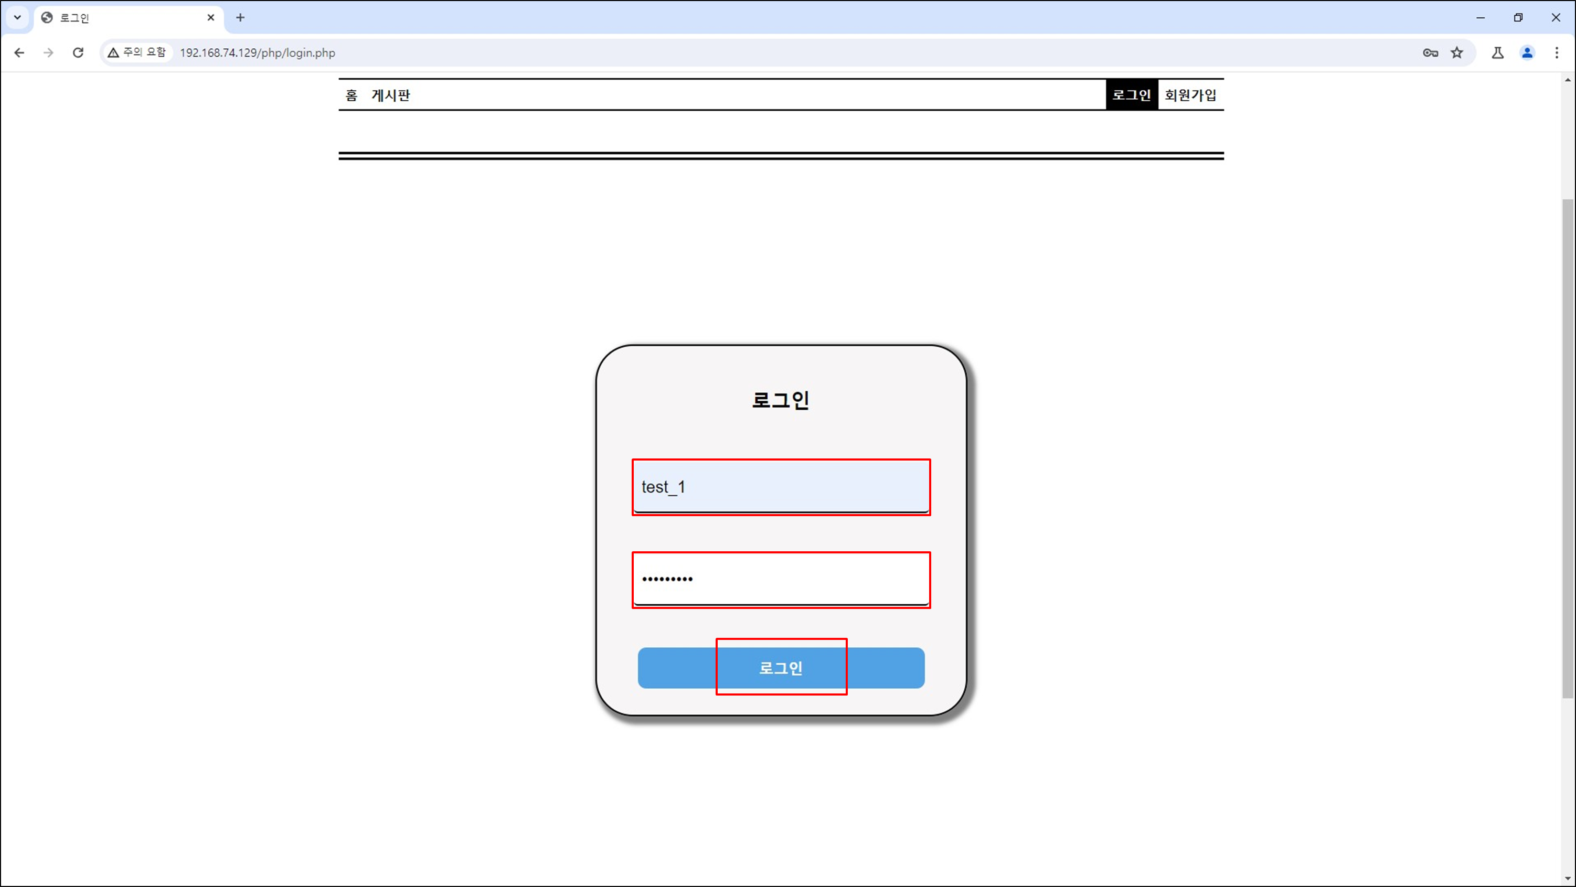Restore down the Chrome window
Viewport: 1576px width, 887px height.
coord(1518,18)
